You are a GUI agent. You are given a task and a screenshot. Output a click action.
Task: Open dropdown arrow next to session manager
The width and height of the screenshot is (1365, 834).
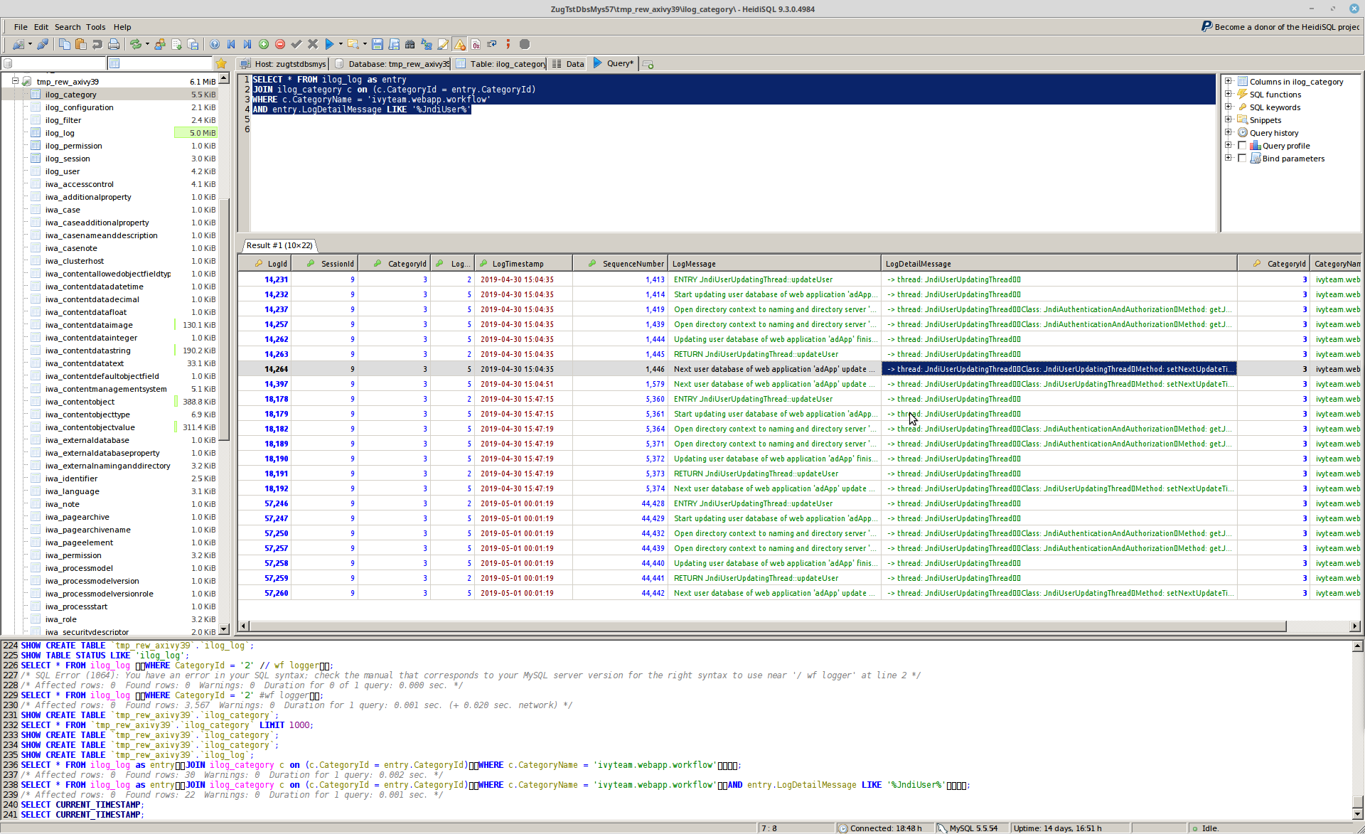[x=30, y=44]
